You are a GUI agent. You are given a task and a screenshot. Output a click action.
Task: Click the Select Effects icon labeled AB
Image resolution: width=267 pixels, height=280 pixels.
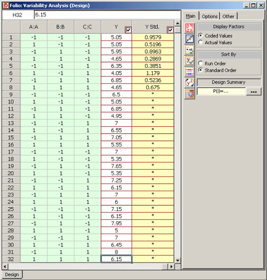click(189, 50)
